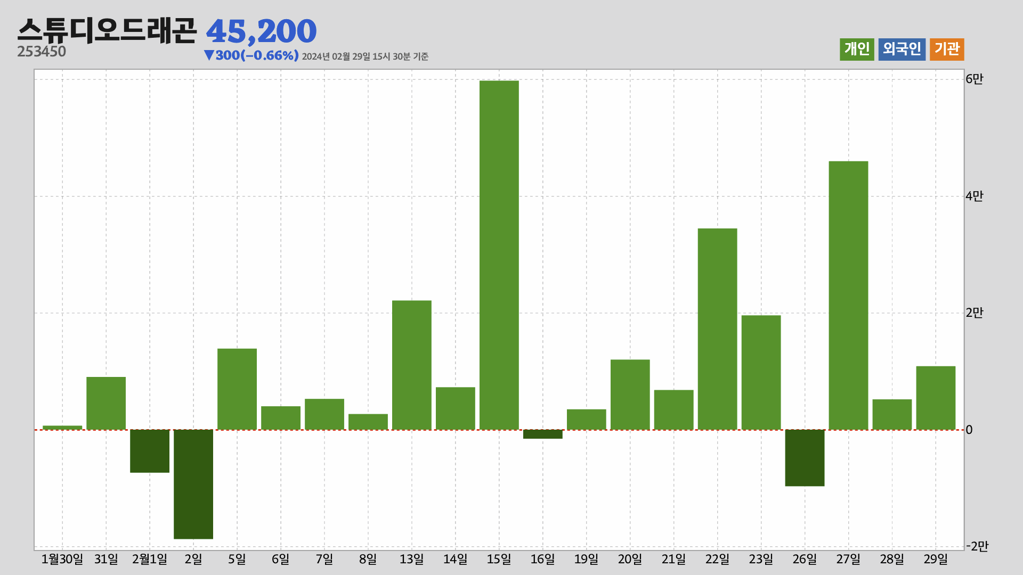Select the 개인 legend button
Screen dimensions: 1023x575
pos(857,50)
